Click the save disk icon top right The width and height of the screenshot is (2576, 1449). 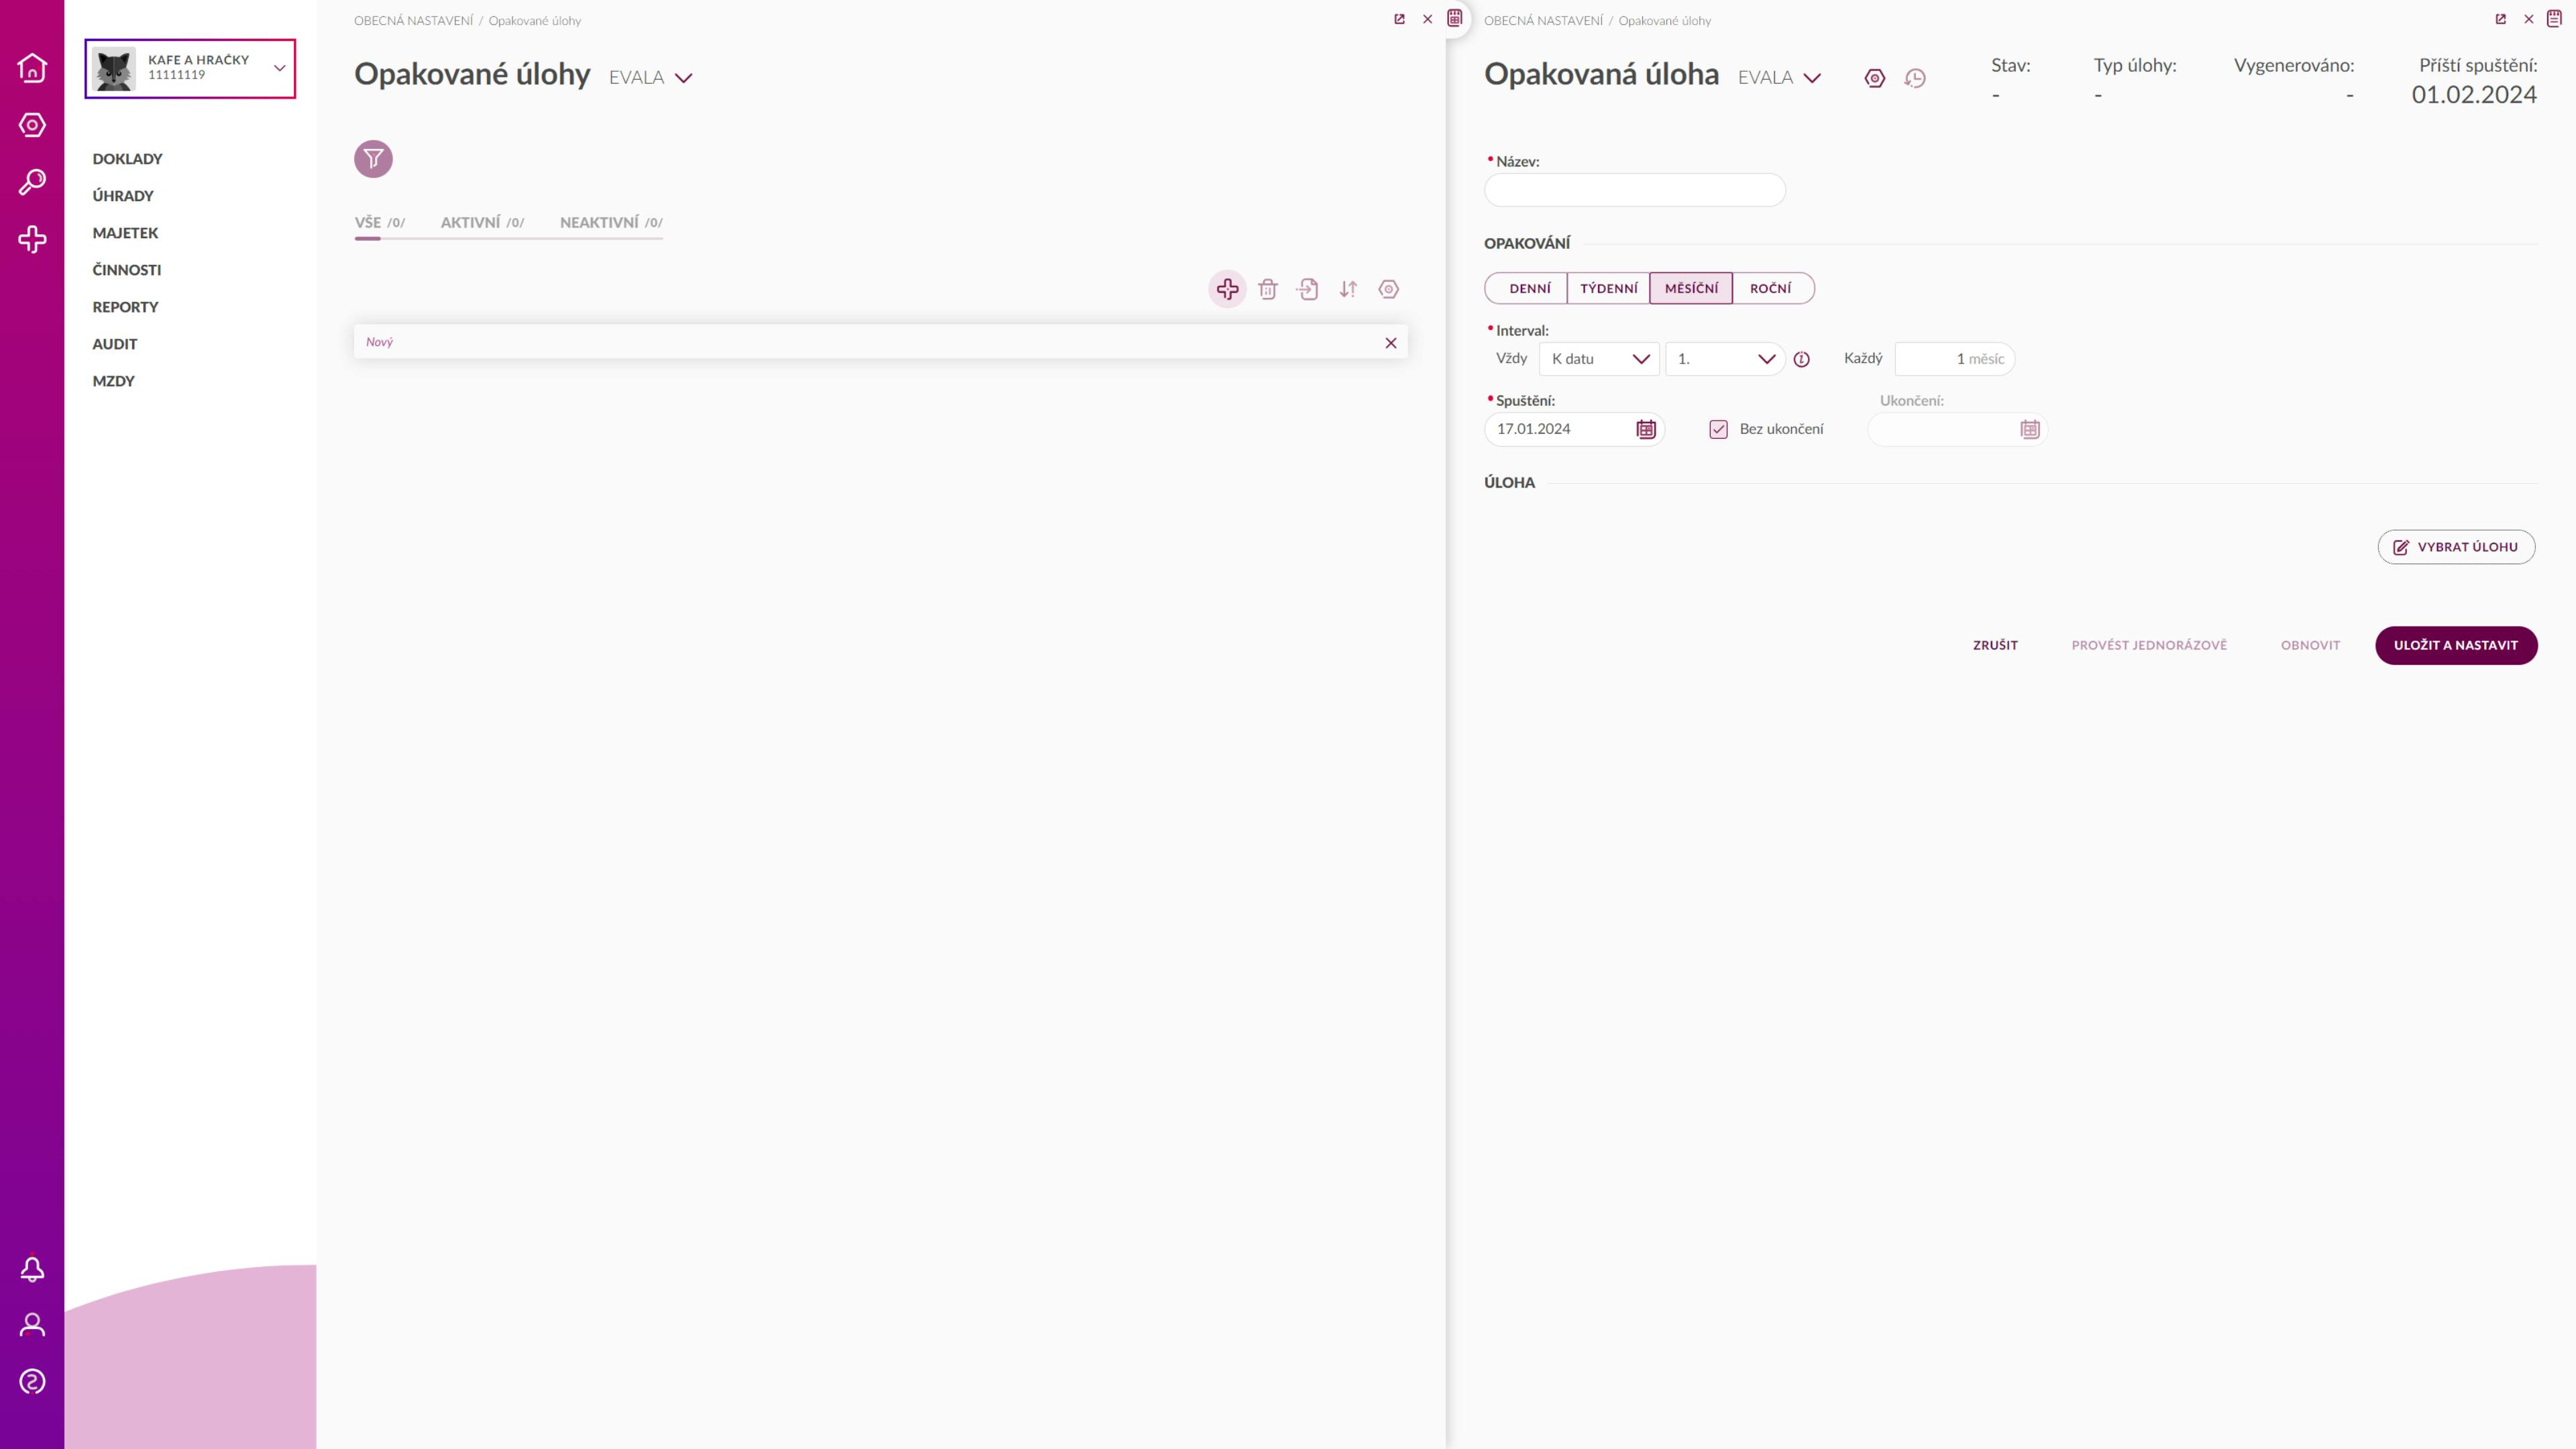tap(2554, 18)
